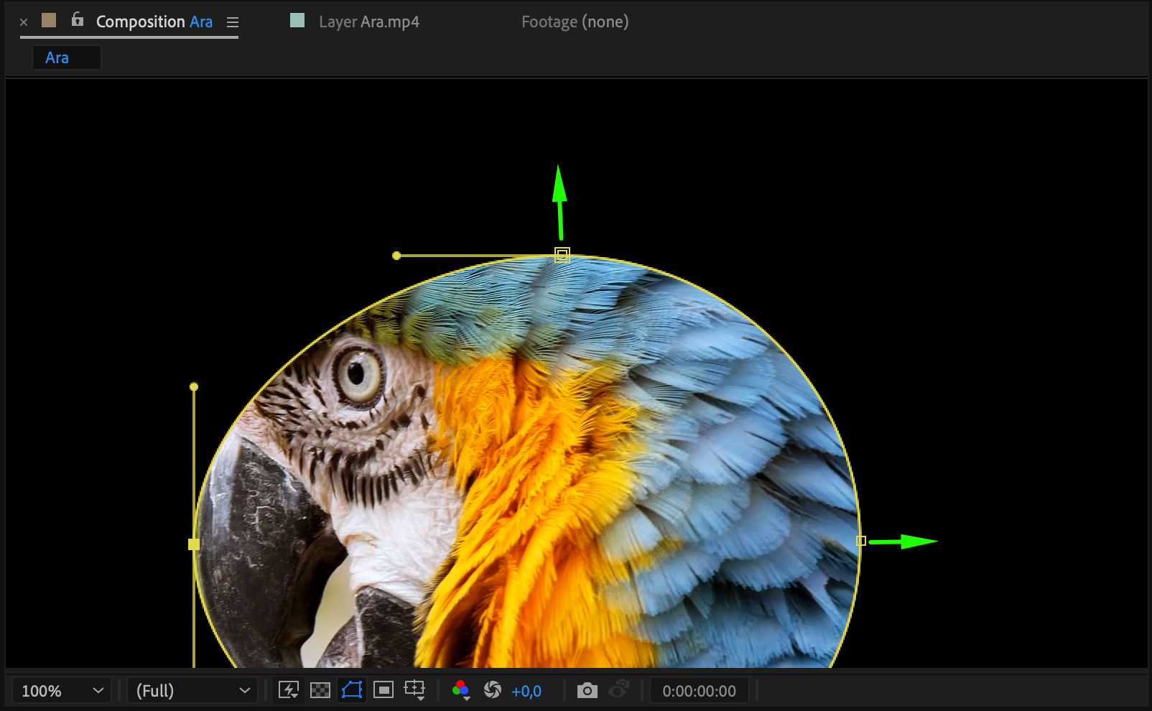This screenshot has width=1152, height=711.
Task: Toggle the transparency grid checkerboard
Action: [320, 690]
